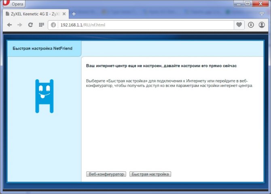The image size is (271, 194).
Task: Click the Быстрая настройка button
Action: pyautogui.click(x=150, y=174)
